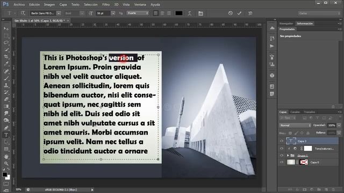The width and height of the screenshot is (344, 193).
Task: Click the text color swatch
Action: (179, 13)
